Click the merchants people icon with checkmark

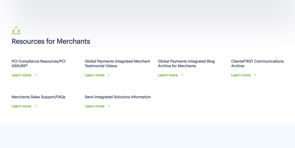[16, 30]
